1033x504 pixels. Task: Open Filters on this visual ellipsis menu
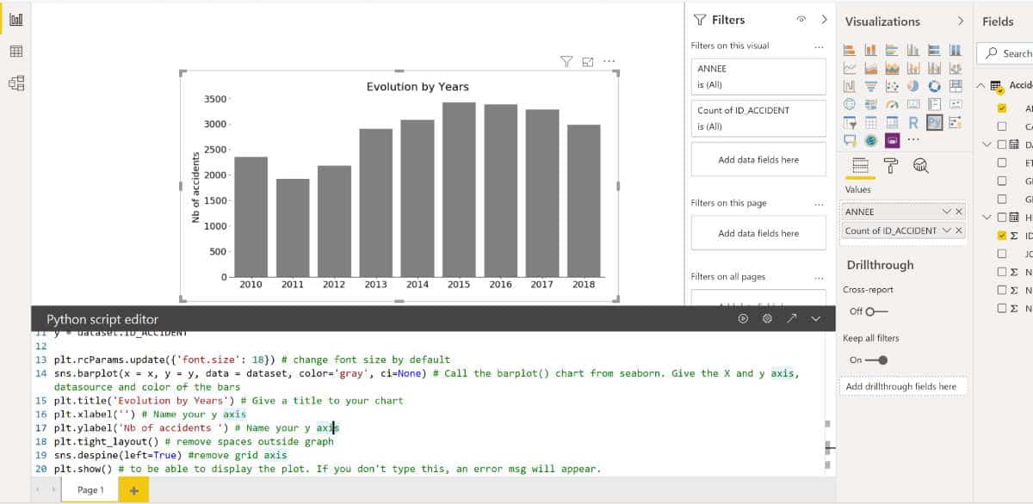click(819, 46)
